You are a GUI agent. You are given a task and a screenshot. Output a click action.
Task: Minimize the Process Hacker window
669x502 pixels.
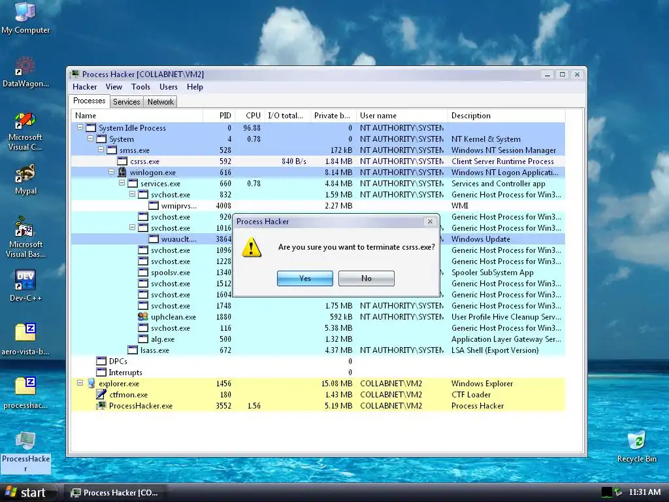[547, 75]
